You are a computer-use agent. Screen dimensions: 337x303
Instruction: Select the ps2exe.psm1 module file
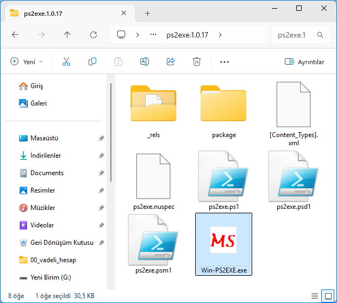coord(153,244)
